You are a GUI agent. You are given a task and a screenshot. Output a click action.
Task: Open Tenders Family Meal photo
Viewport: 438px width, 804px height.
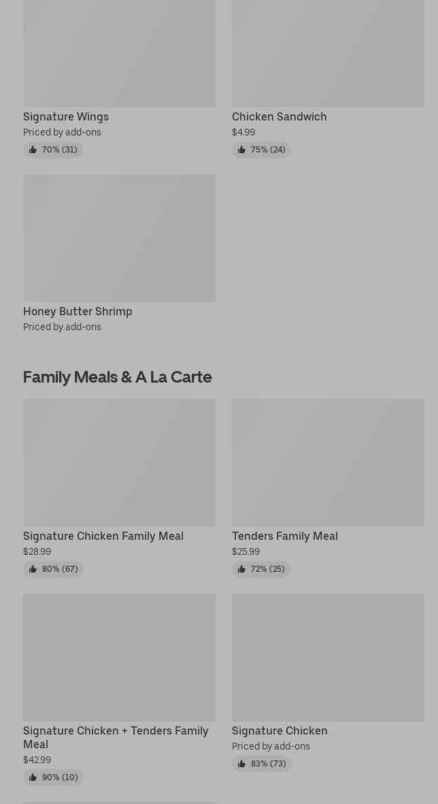click(328, 462)
